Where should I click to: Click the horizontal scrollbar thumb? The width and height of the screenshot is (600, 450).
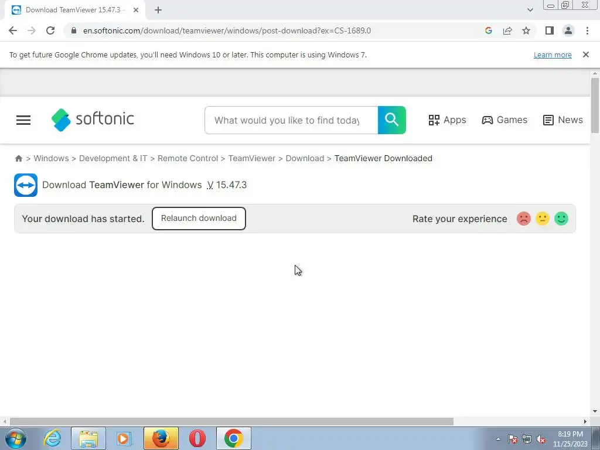tap(231, 422)
